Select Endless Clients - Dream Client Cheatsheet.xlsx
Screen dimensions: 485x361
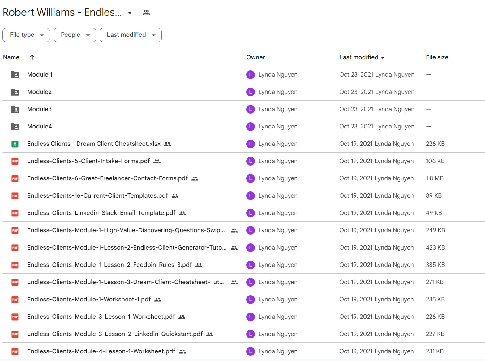pos(94,144)
